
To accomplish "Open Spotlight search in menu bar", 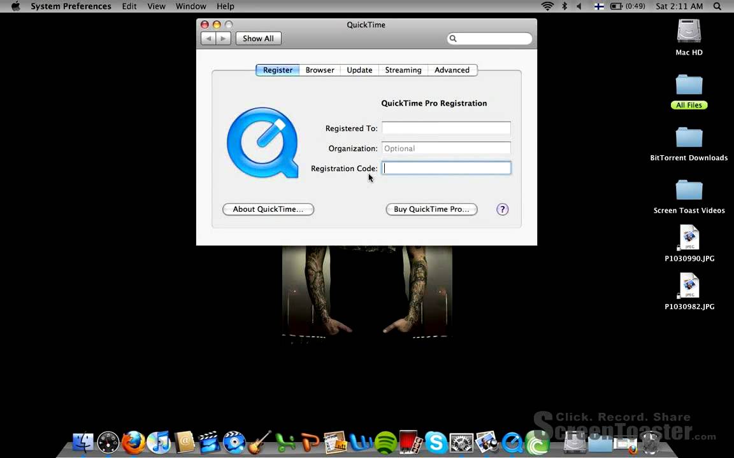I will [717, 6].
